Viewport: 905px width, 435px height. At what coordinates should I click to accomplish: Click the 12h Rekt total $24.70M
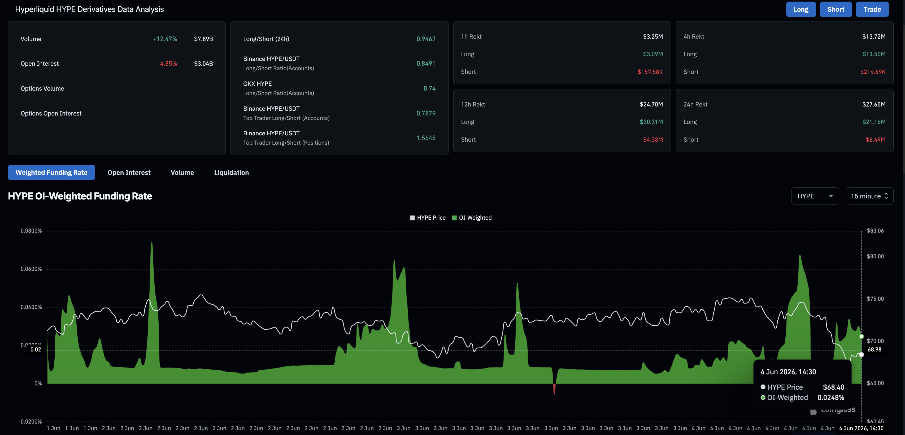point(651,105)
